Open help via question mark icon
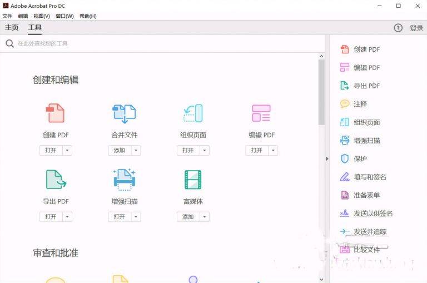 (398, 28)
